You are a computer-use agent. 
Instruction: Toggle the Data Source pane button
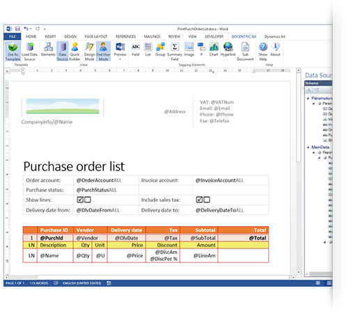63,51
